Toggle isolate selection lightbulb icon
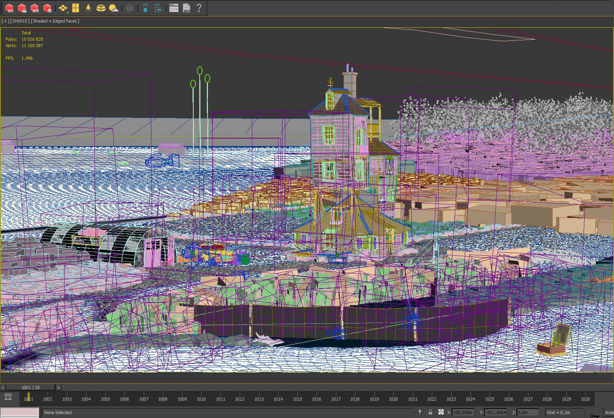This screenshot has height=418, width=614. tap(420, 412)
